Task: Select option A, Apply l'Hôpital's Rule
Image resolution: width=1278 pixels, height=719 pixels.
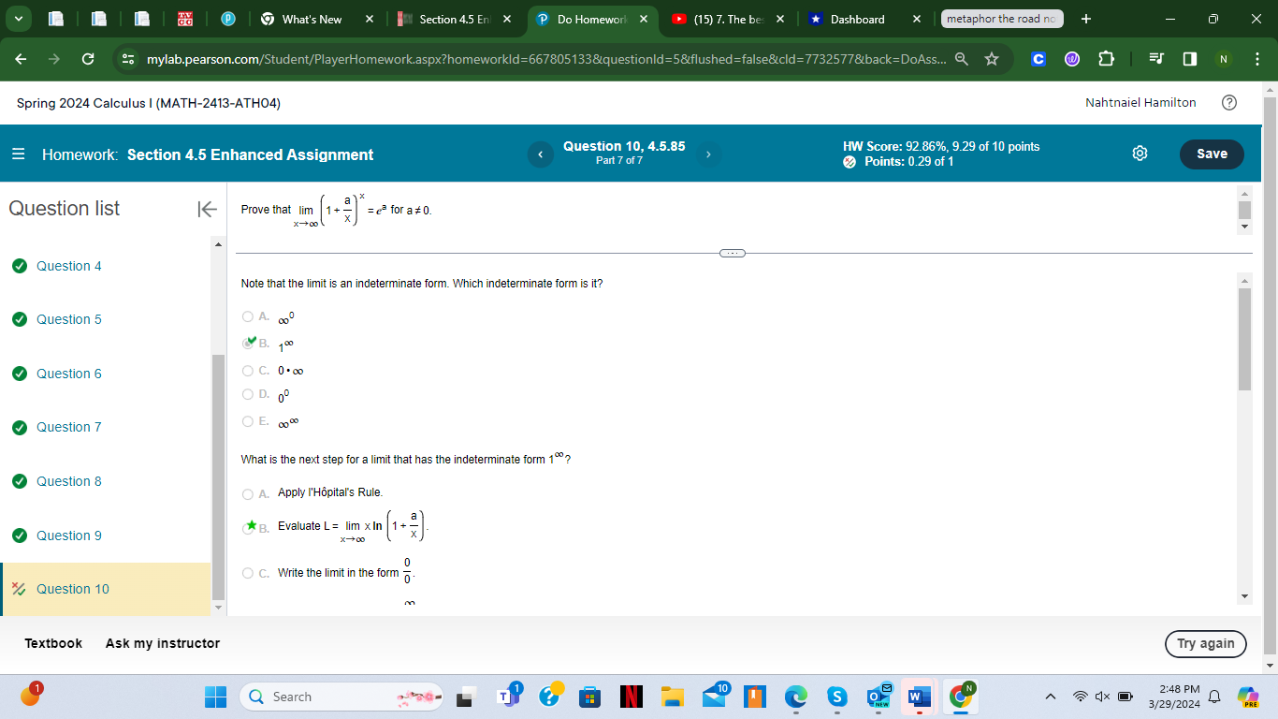Action: [x=247, y=493]
